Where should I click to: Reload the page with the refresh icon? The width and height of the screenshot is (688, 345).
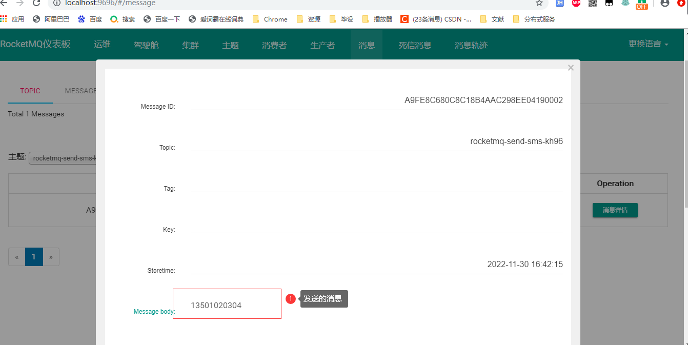(x=36, y=3)
